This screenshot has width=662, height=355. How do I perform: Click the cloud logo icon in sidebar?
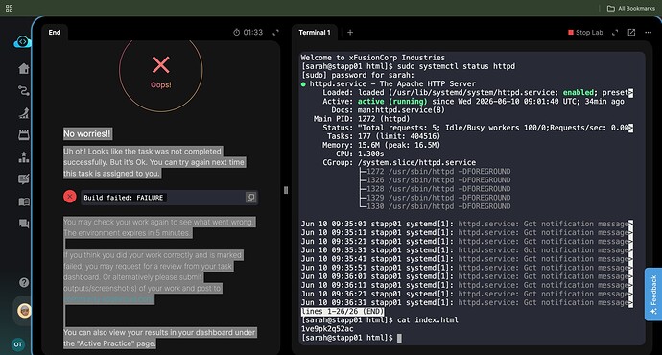click(x=22, y=42)
